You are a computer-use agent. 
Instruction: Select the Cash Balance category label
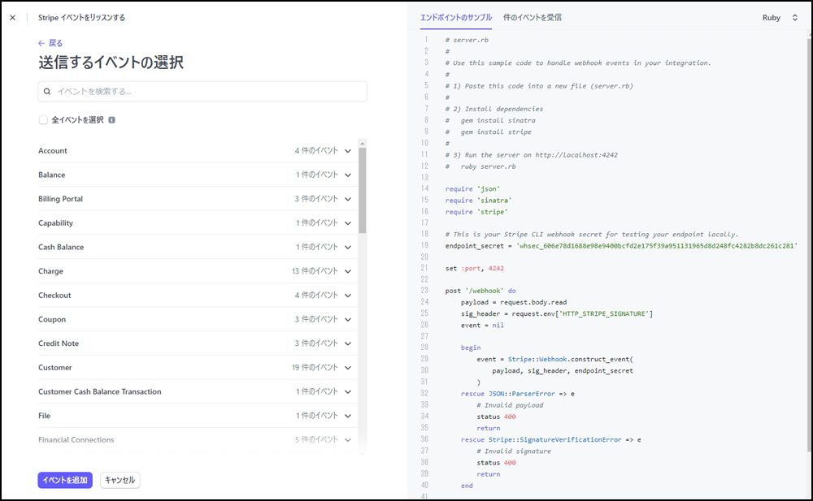(61, 247)
